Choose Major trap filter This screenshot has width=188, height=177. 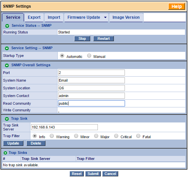pos(96,136)
